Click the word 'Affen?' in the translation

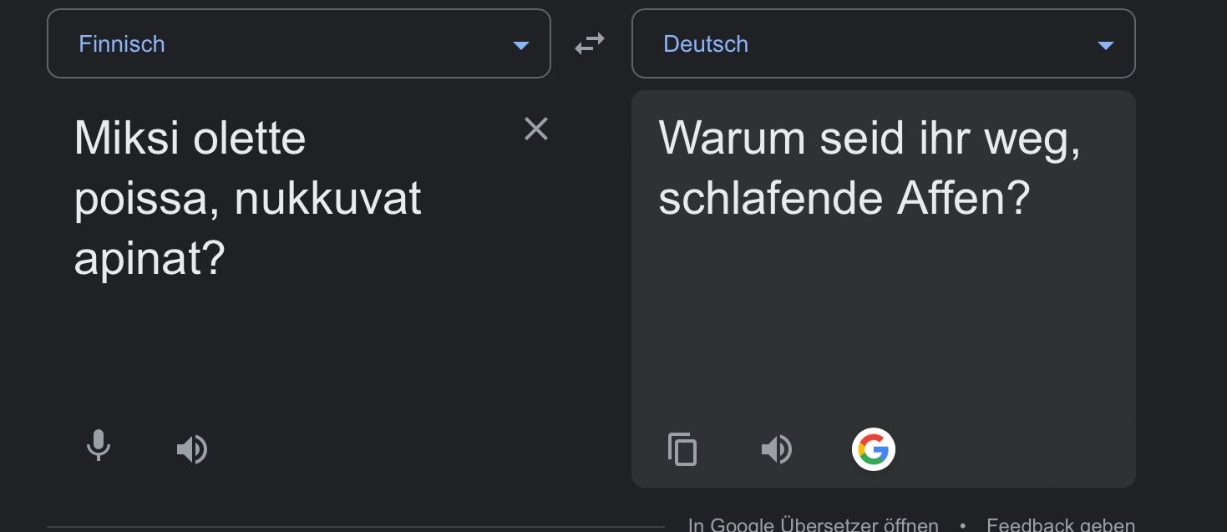[963, 199]
